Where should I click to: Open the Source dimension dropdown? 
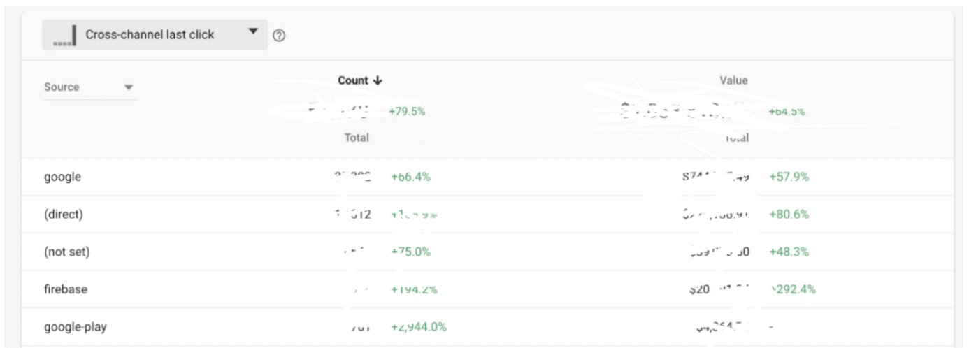[90, 87]
